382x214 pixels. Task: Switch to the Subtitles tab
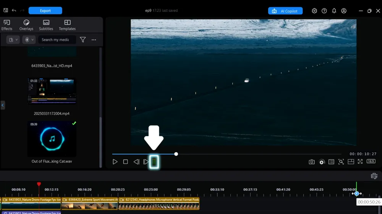[x=46, y=25]
